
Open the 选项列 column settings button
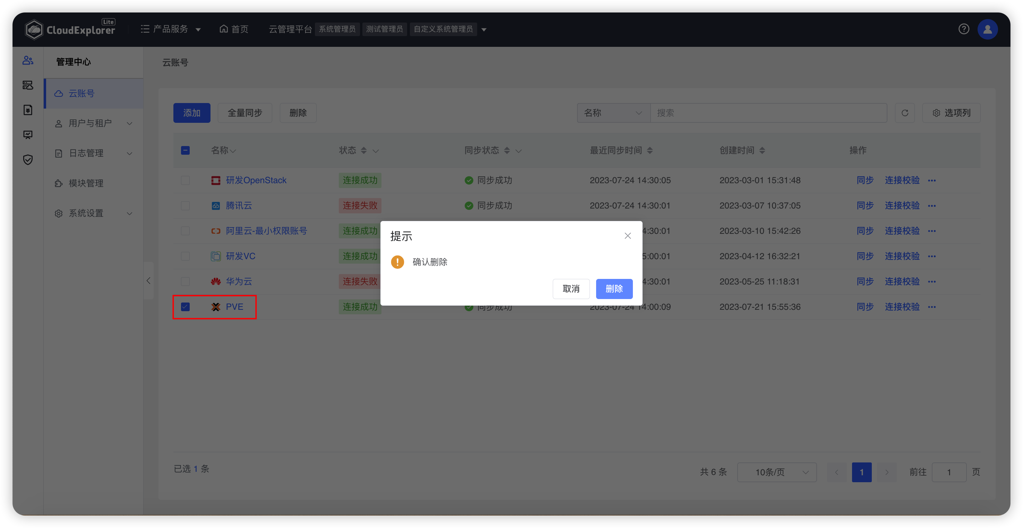pyautogui.click(x=951, y=113)
